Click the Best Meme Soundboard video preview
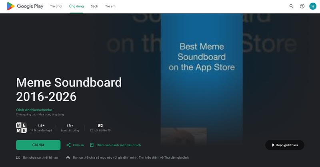Image resolution: width=320 pixels, height=167 pixels. [202, 79]
